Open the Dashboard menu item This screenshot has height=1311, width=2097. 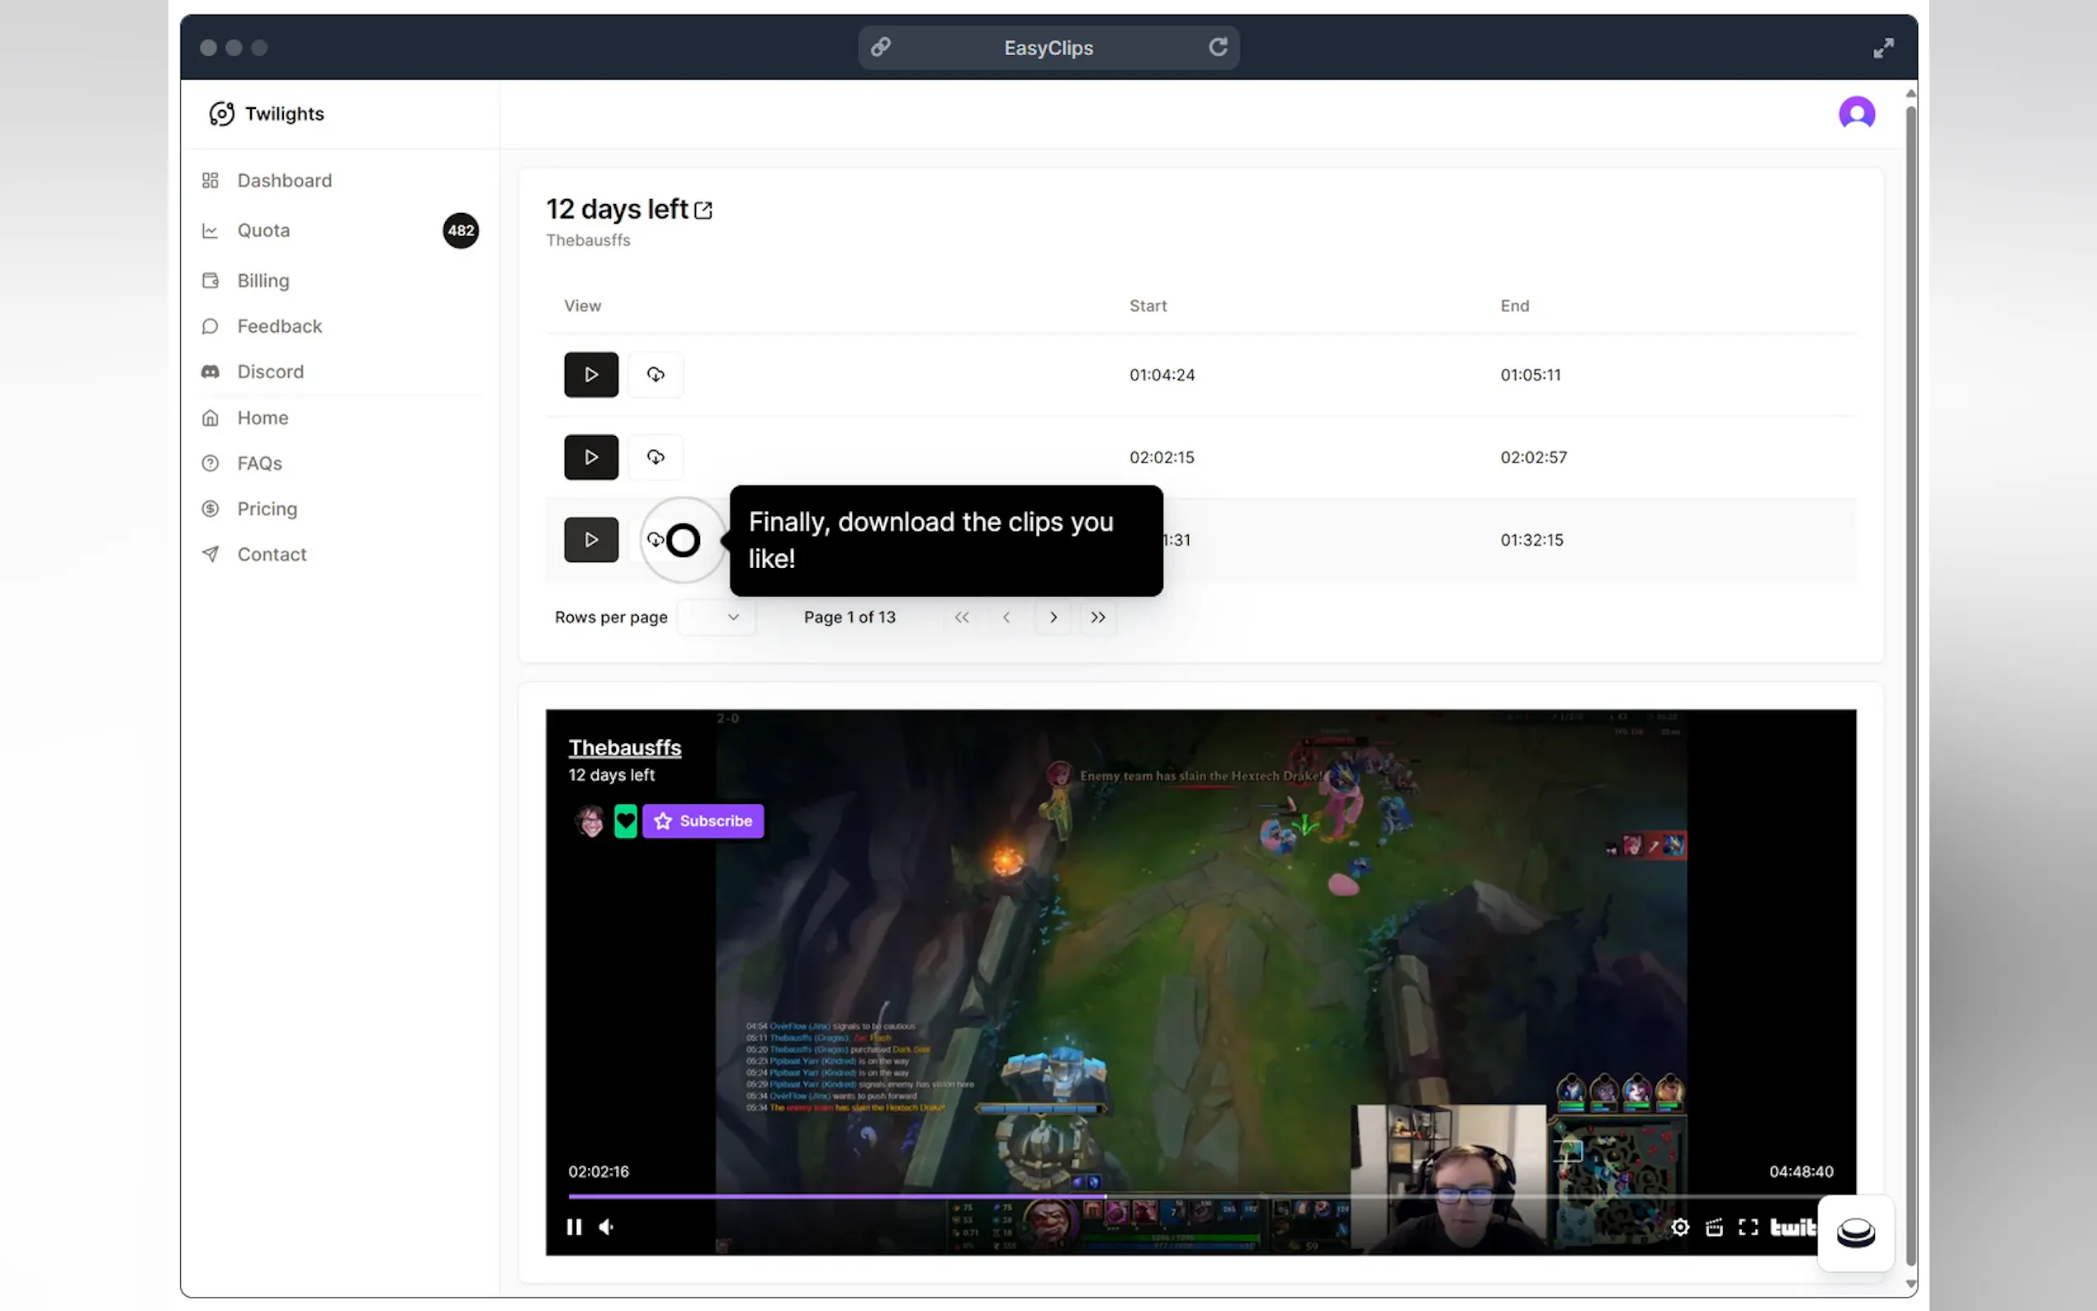click(x=284, y=180)
